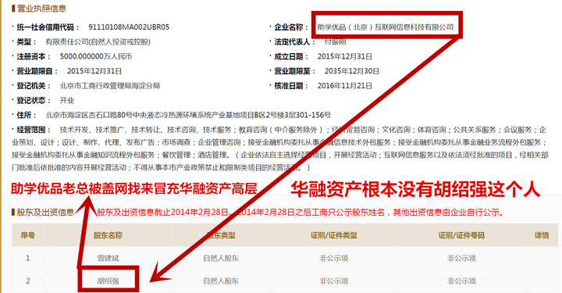Click serial number 1 in shareholder table
The image size is (562, 293).
[x=27, y=258]
